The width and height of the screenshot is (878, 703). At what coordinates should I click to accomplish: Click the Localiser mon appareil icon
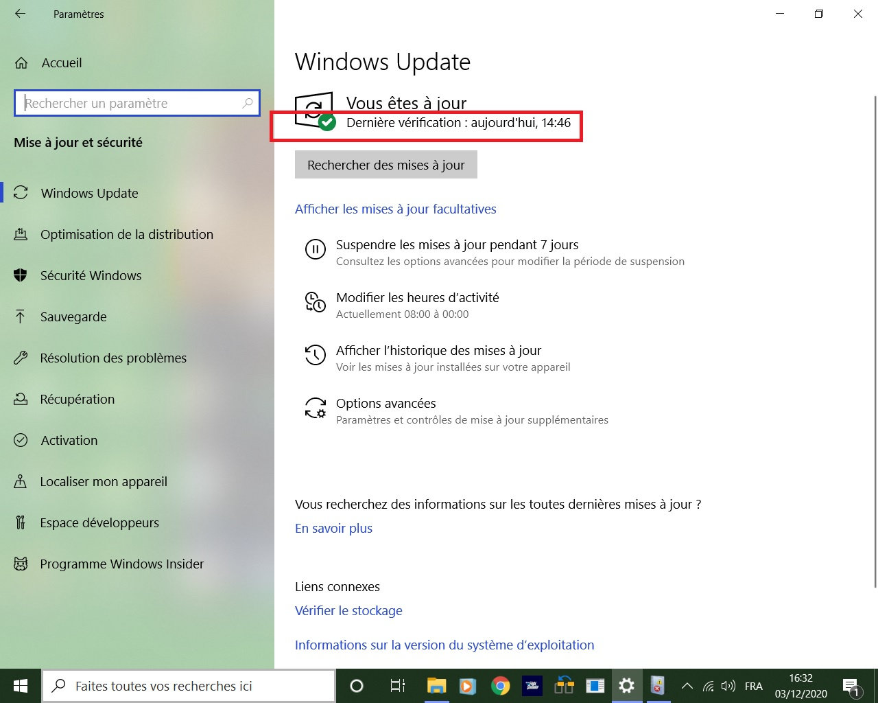pos(21,482)
